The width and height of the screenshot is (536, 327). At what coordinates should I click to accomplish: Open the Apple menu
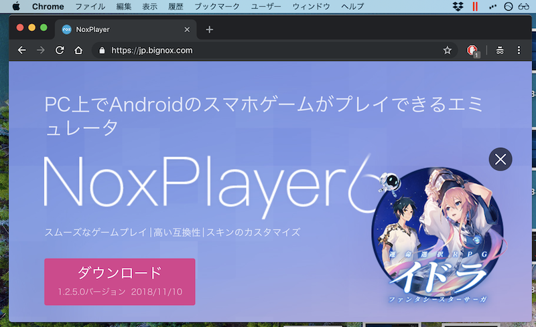[16, 6]
